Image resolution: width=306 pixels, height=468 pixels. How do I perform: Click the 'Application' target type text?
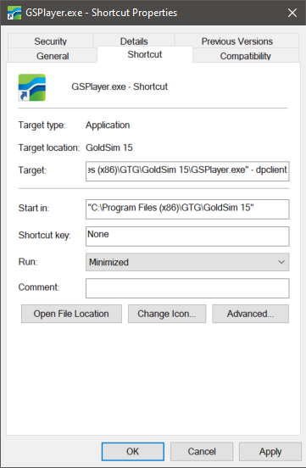pos(108,125)
